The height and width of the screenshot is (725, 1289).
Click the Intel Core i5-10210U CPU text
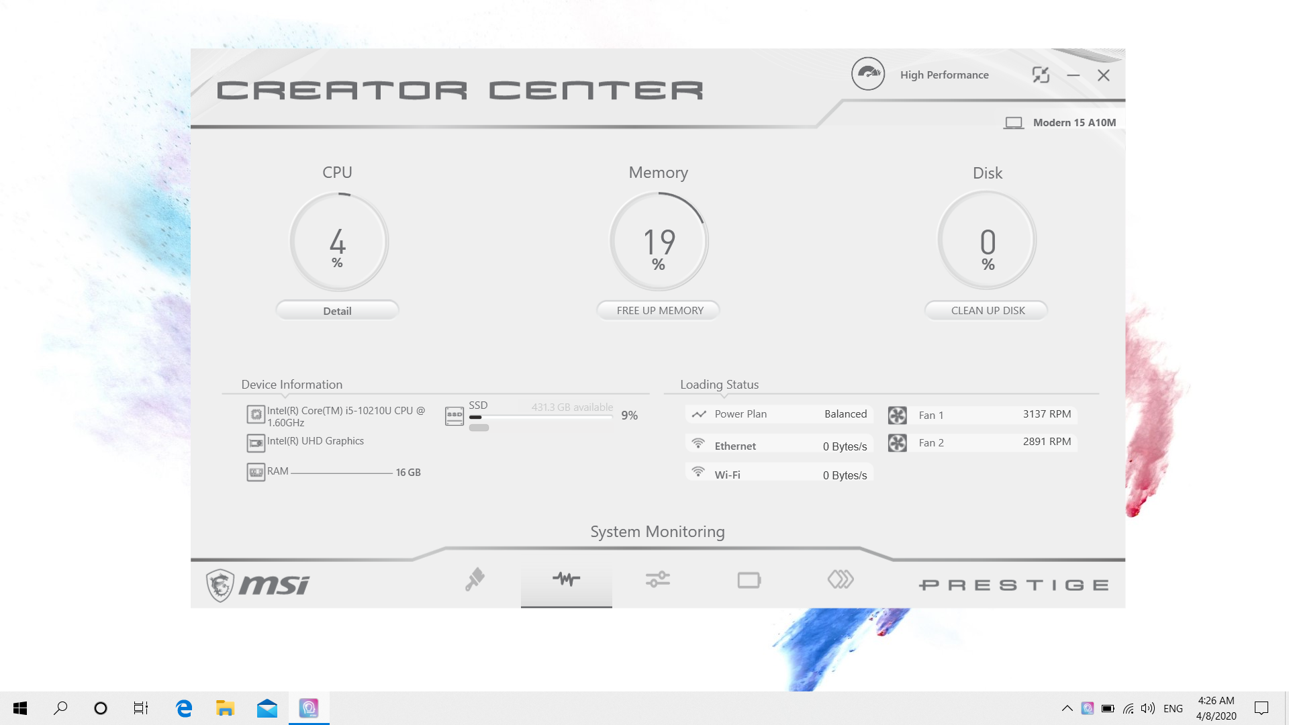pyautogui.click(x=346, y=416)
